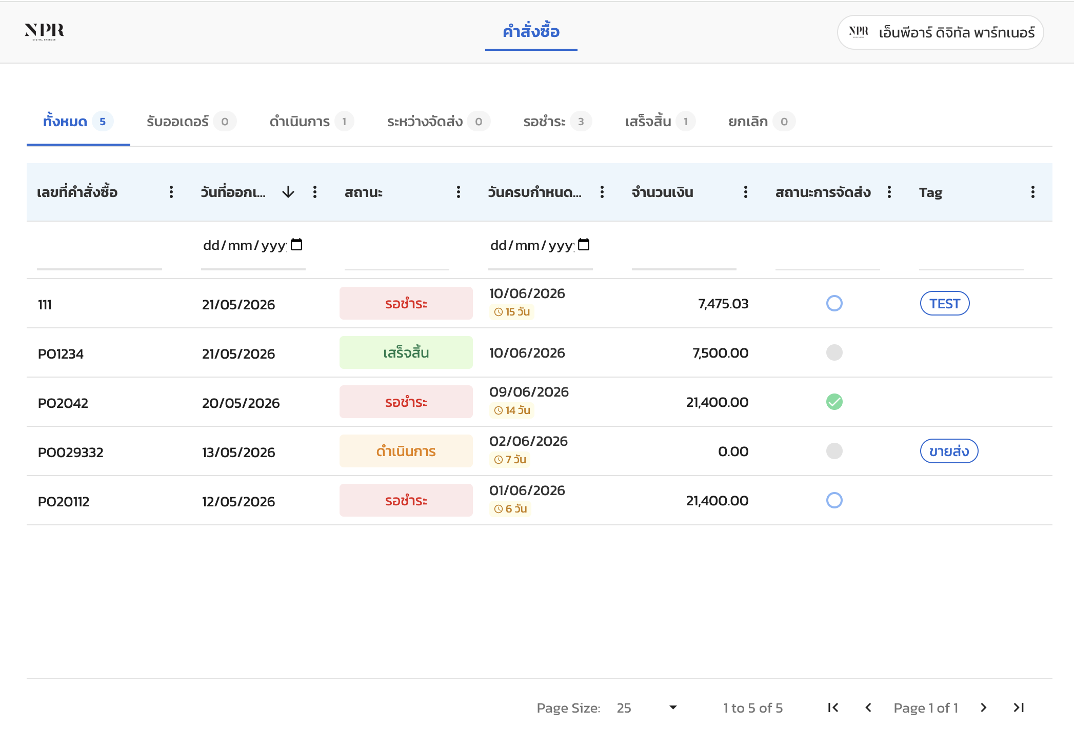Select the ยกเลิก filter tab
The width and height of the screenshot is (1074, 748).
(x=762, y=122)
